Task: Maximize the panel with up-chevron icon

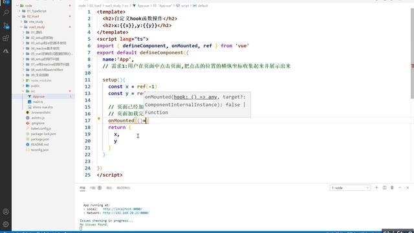Action: 400,188
